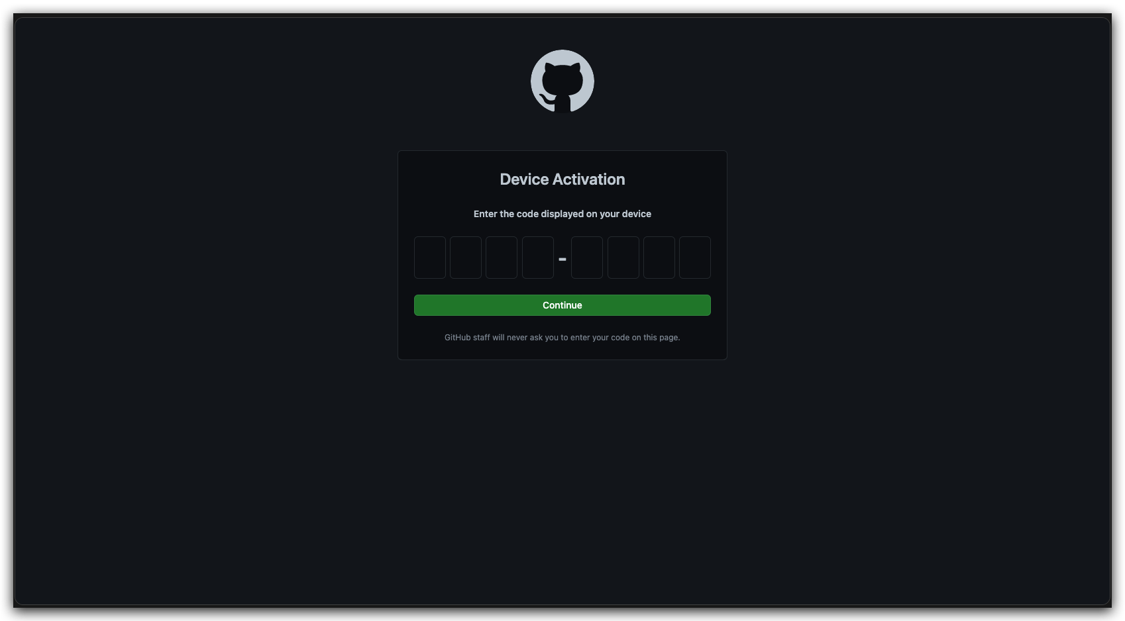Click the GitHub Octocat logo
The height and width of the screenshot is (621, 1125).
(562, 81)
